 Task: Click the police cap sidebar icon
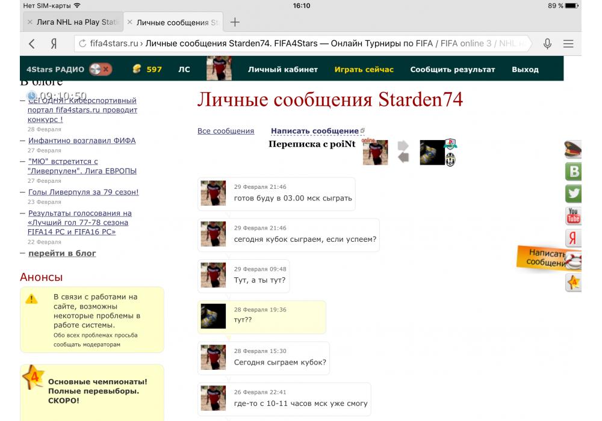pos(573,150)
